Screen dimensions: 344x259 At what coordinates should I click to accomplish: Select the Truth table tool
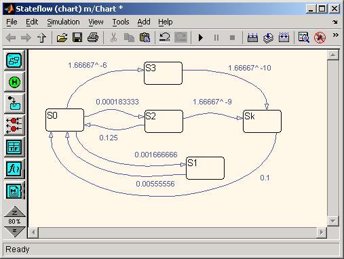click(x=14, y=147)
